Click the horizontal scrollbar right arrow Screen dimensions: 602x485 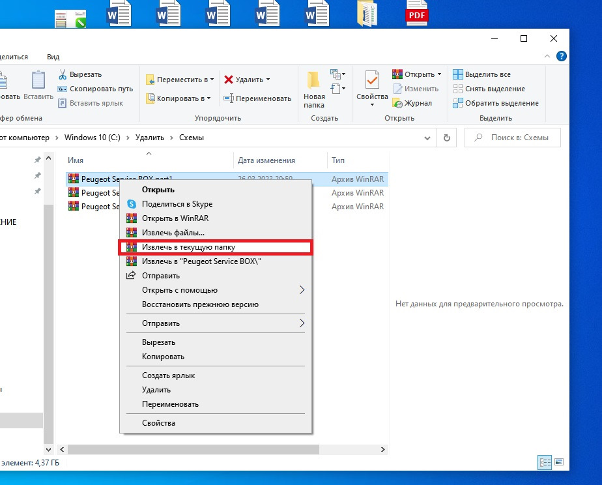pos(382,449)
